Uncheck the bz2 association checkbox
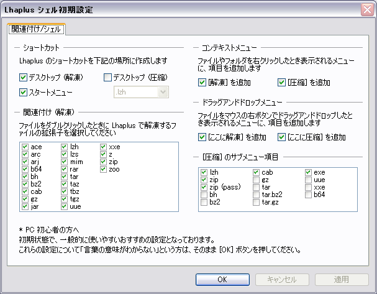This screenshot has width=377, height=294. click(25, 184)
